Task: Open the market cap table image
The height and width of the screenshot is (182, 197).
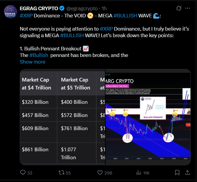Action: (x=62, y=117)
